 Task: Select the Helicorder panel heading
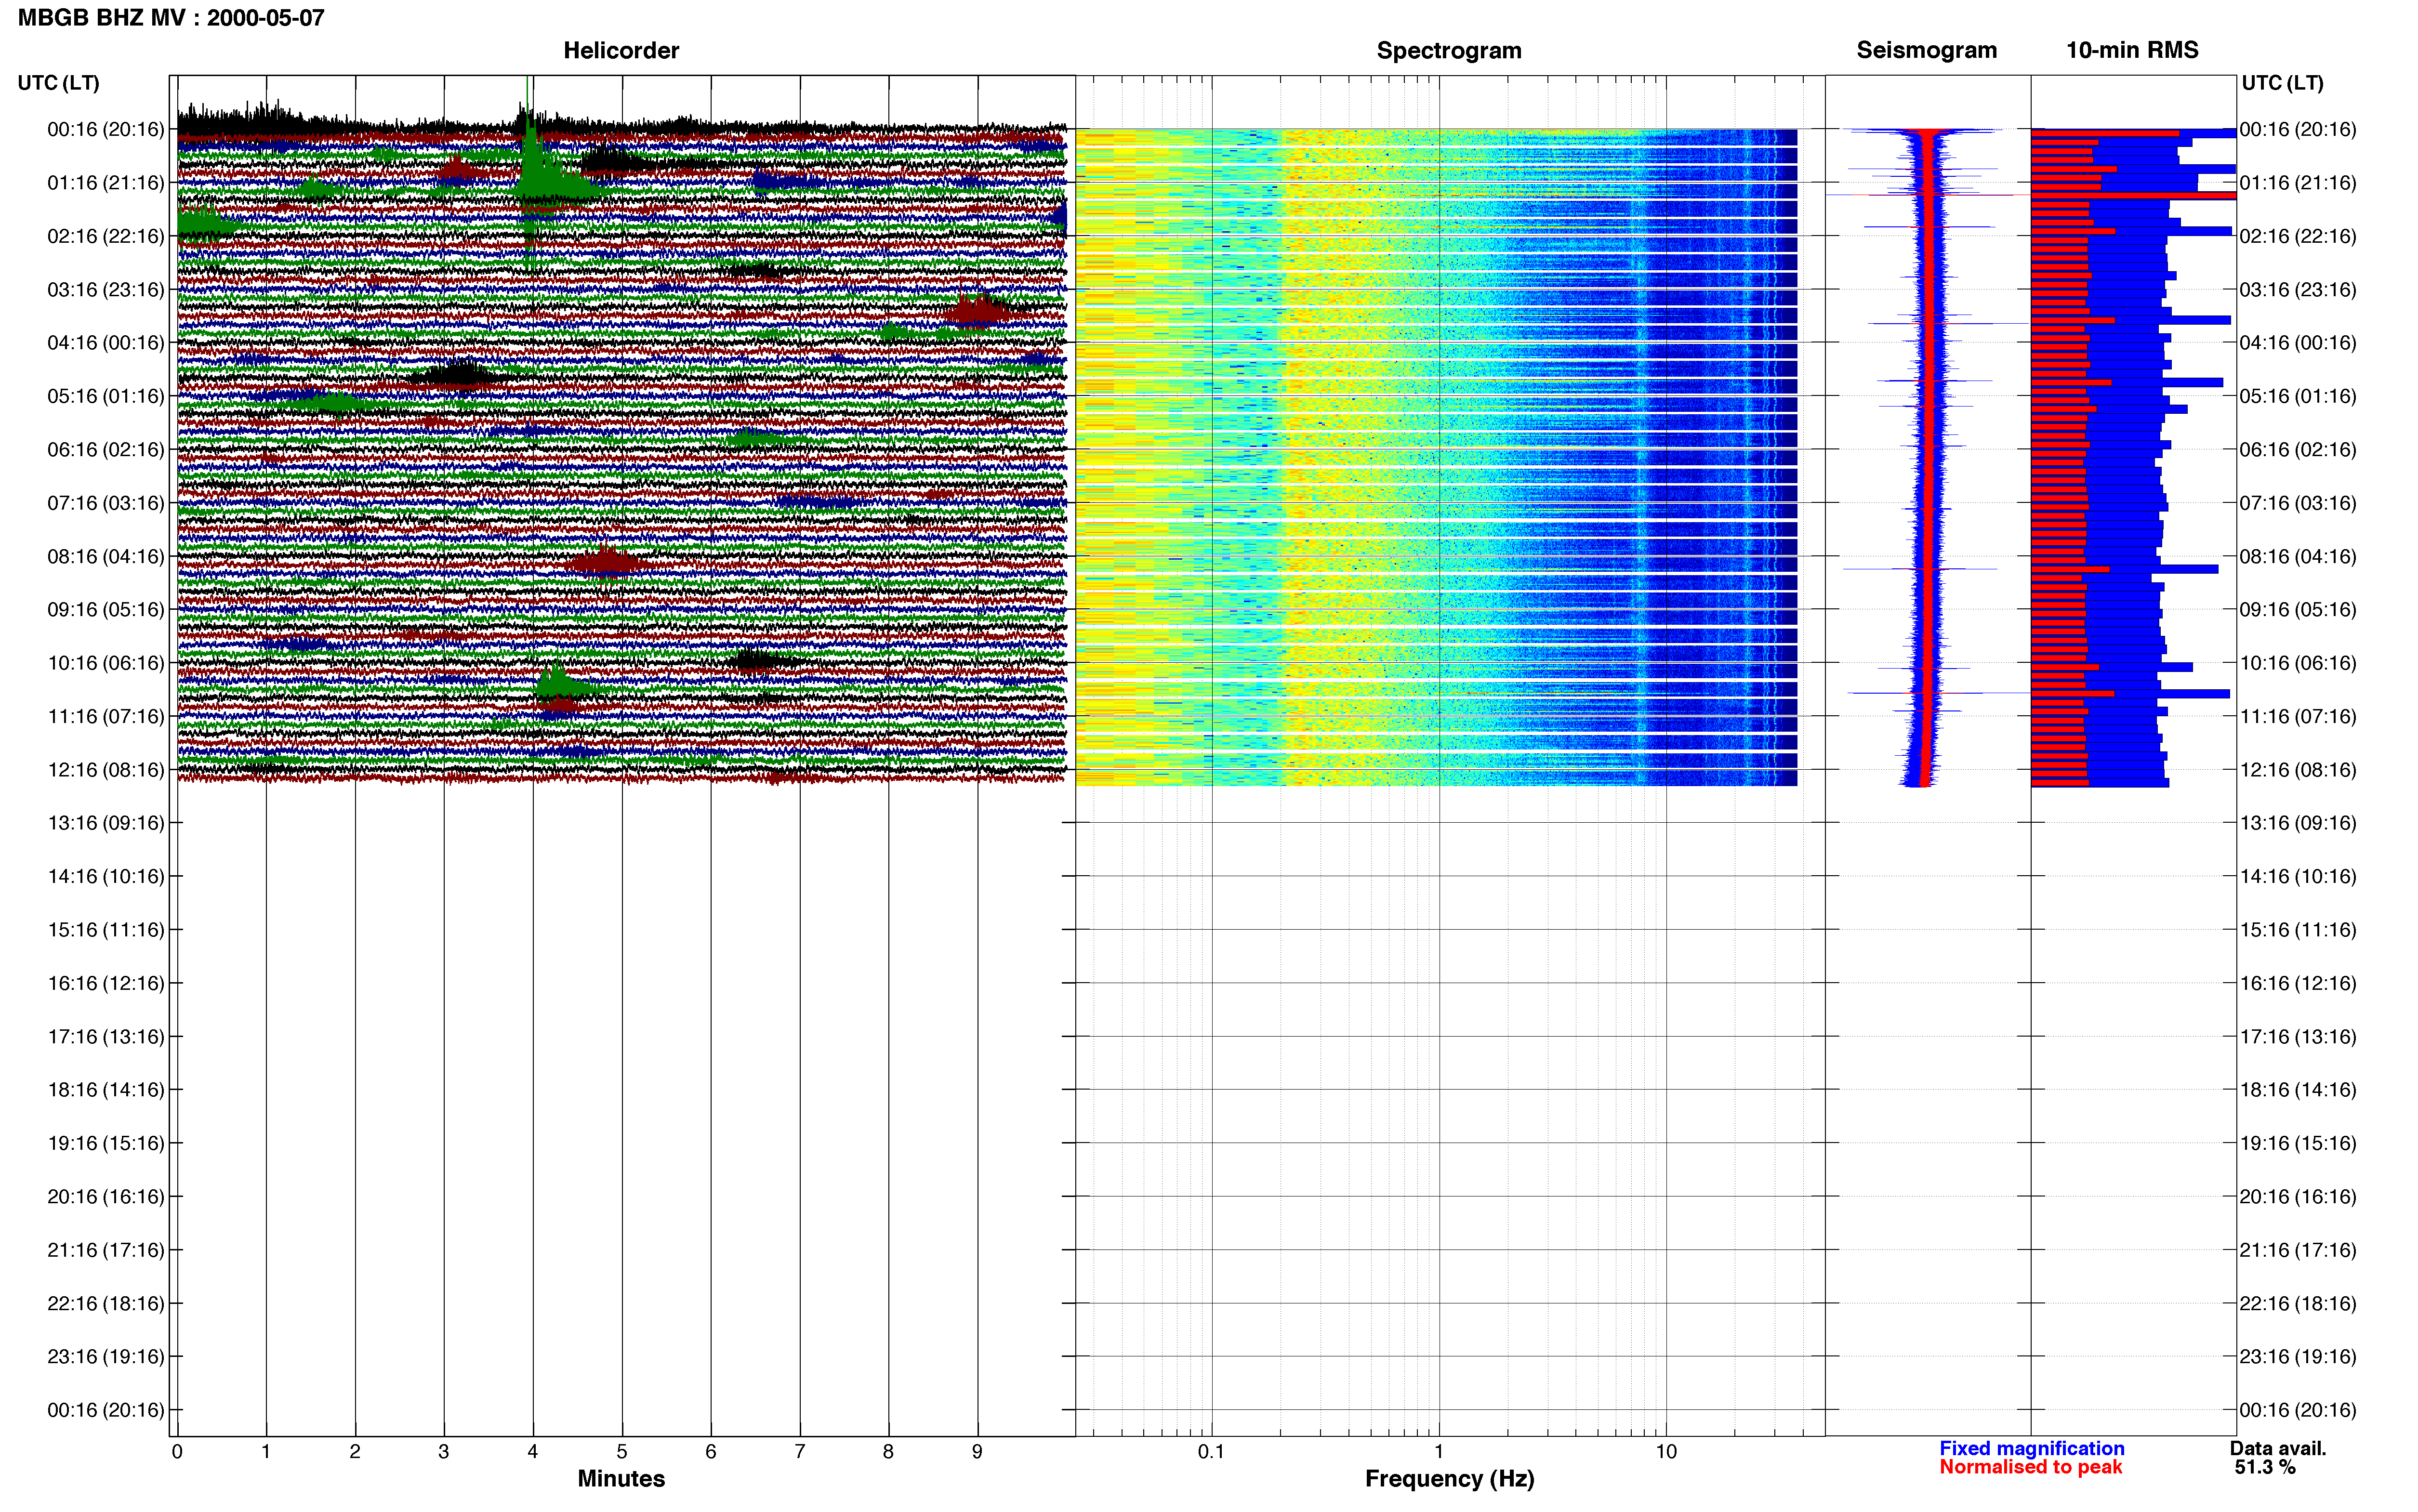pos(621,50)
